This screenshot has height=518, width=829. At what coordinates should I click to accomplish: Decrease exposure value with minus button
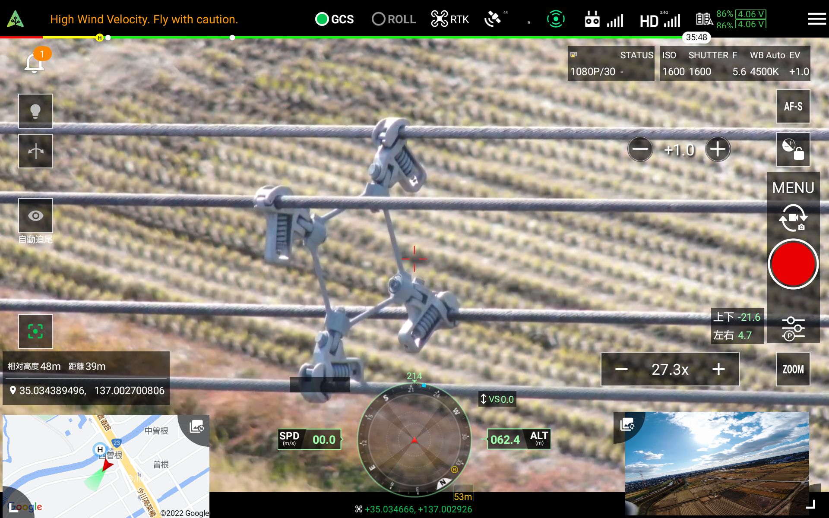640,149
